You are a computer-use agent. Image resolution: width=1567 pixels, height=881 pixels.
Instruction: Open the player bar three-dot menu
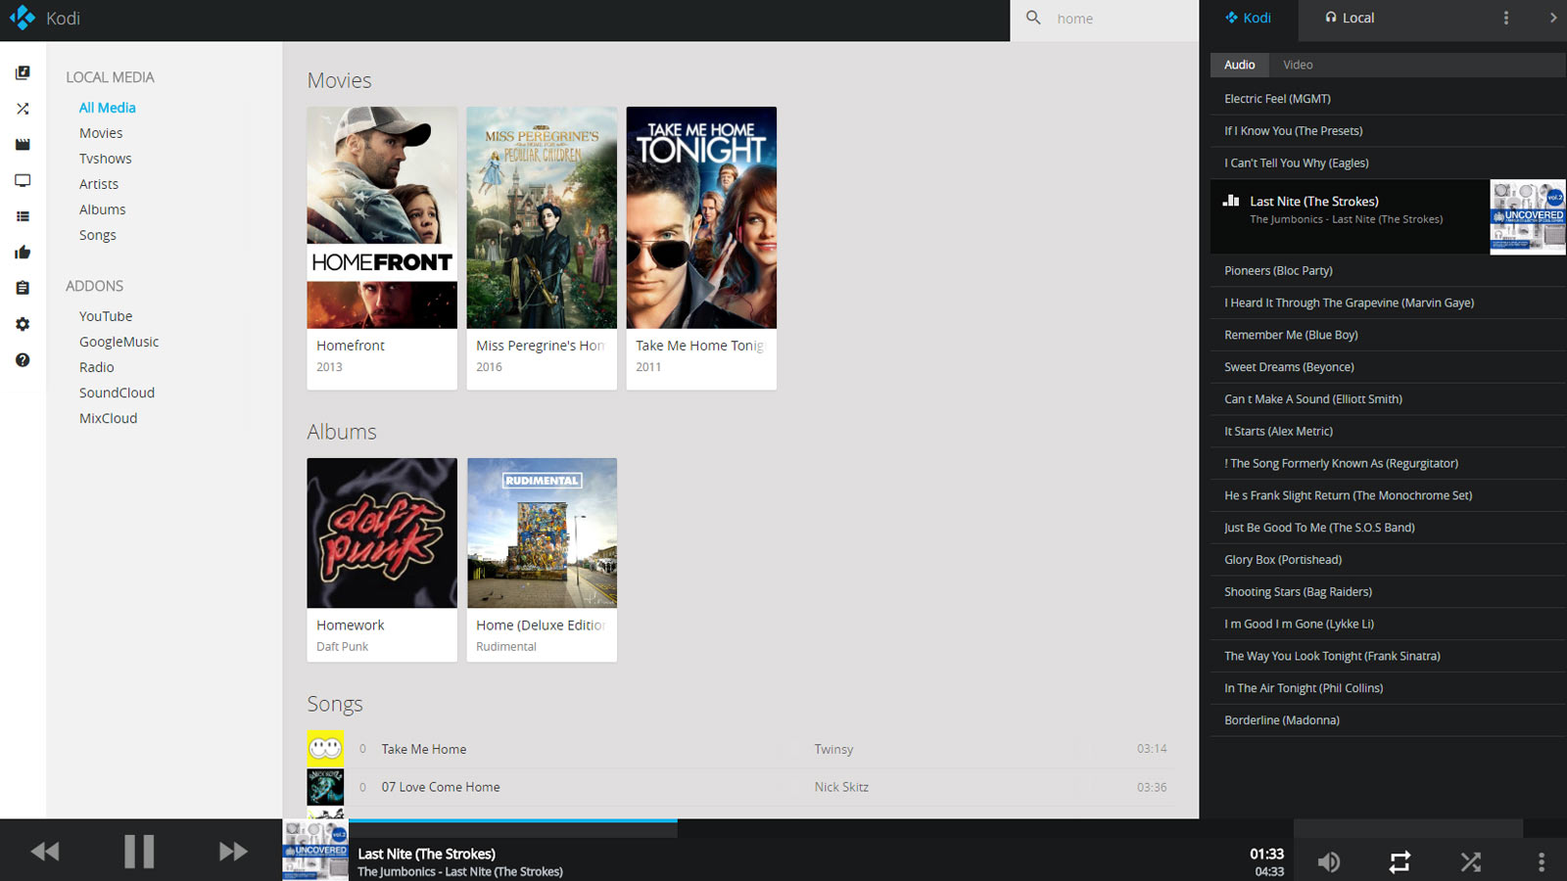point(1542,861)
